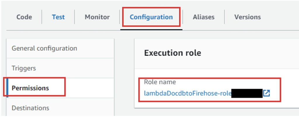This screenshot has height=118, width=299.
Task: Click blue selection bar beside Permissions
Action: [x=7, y=88]
